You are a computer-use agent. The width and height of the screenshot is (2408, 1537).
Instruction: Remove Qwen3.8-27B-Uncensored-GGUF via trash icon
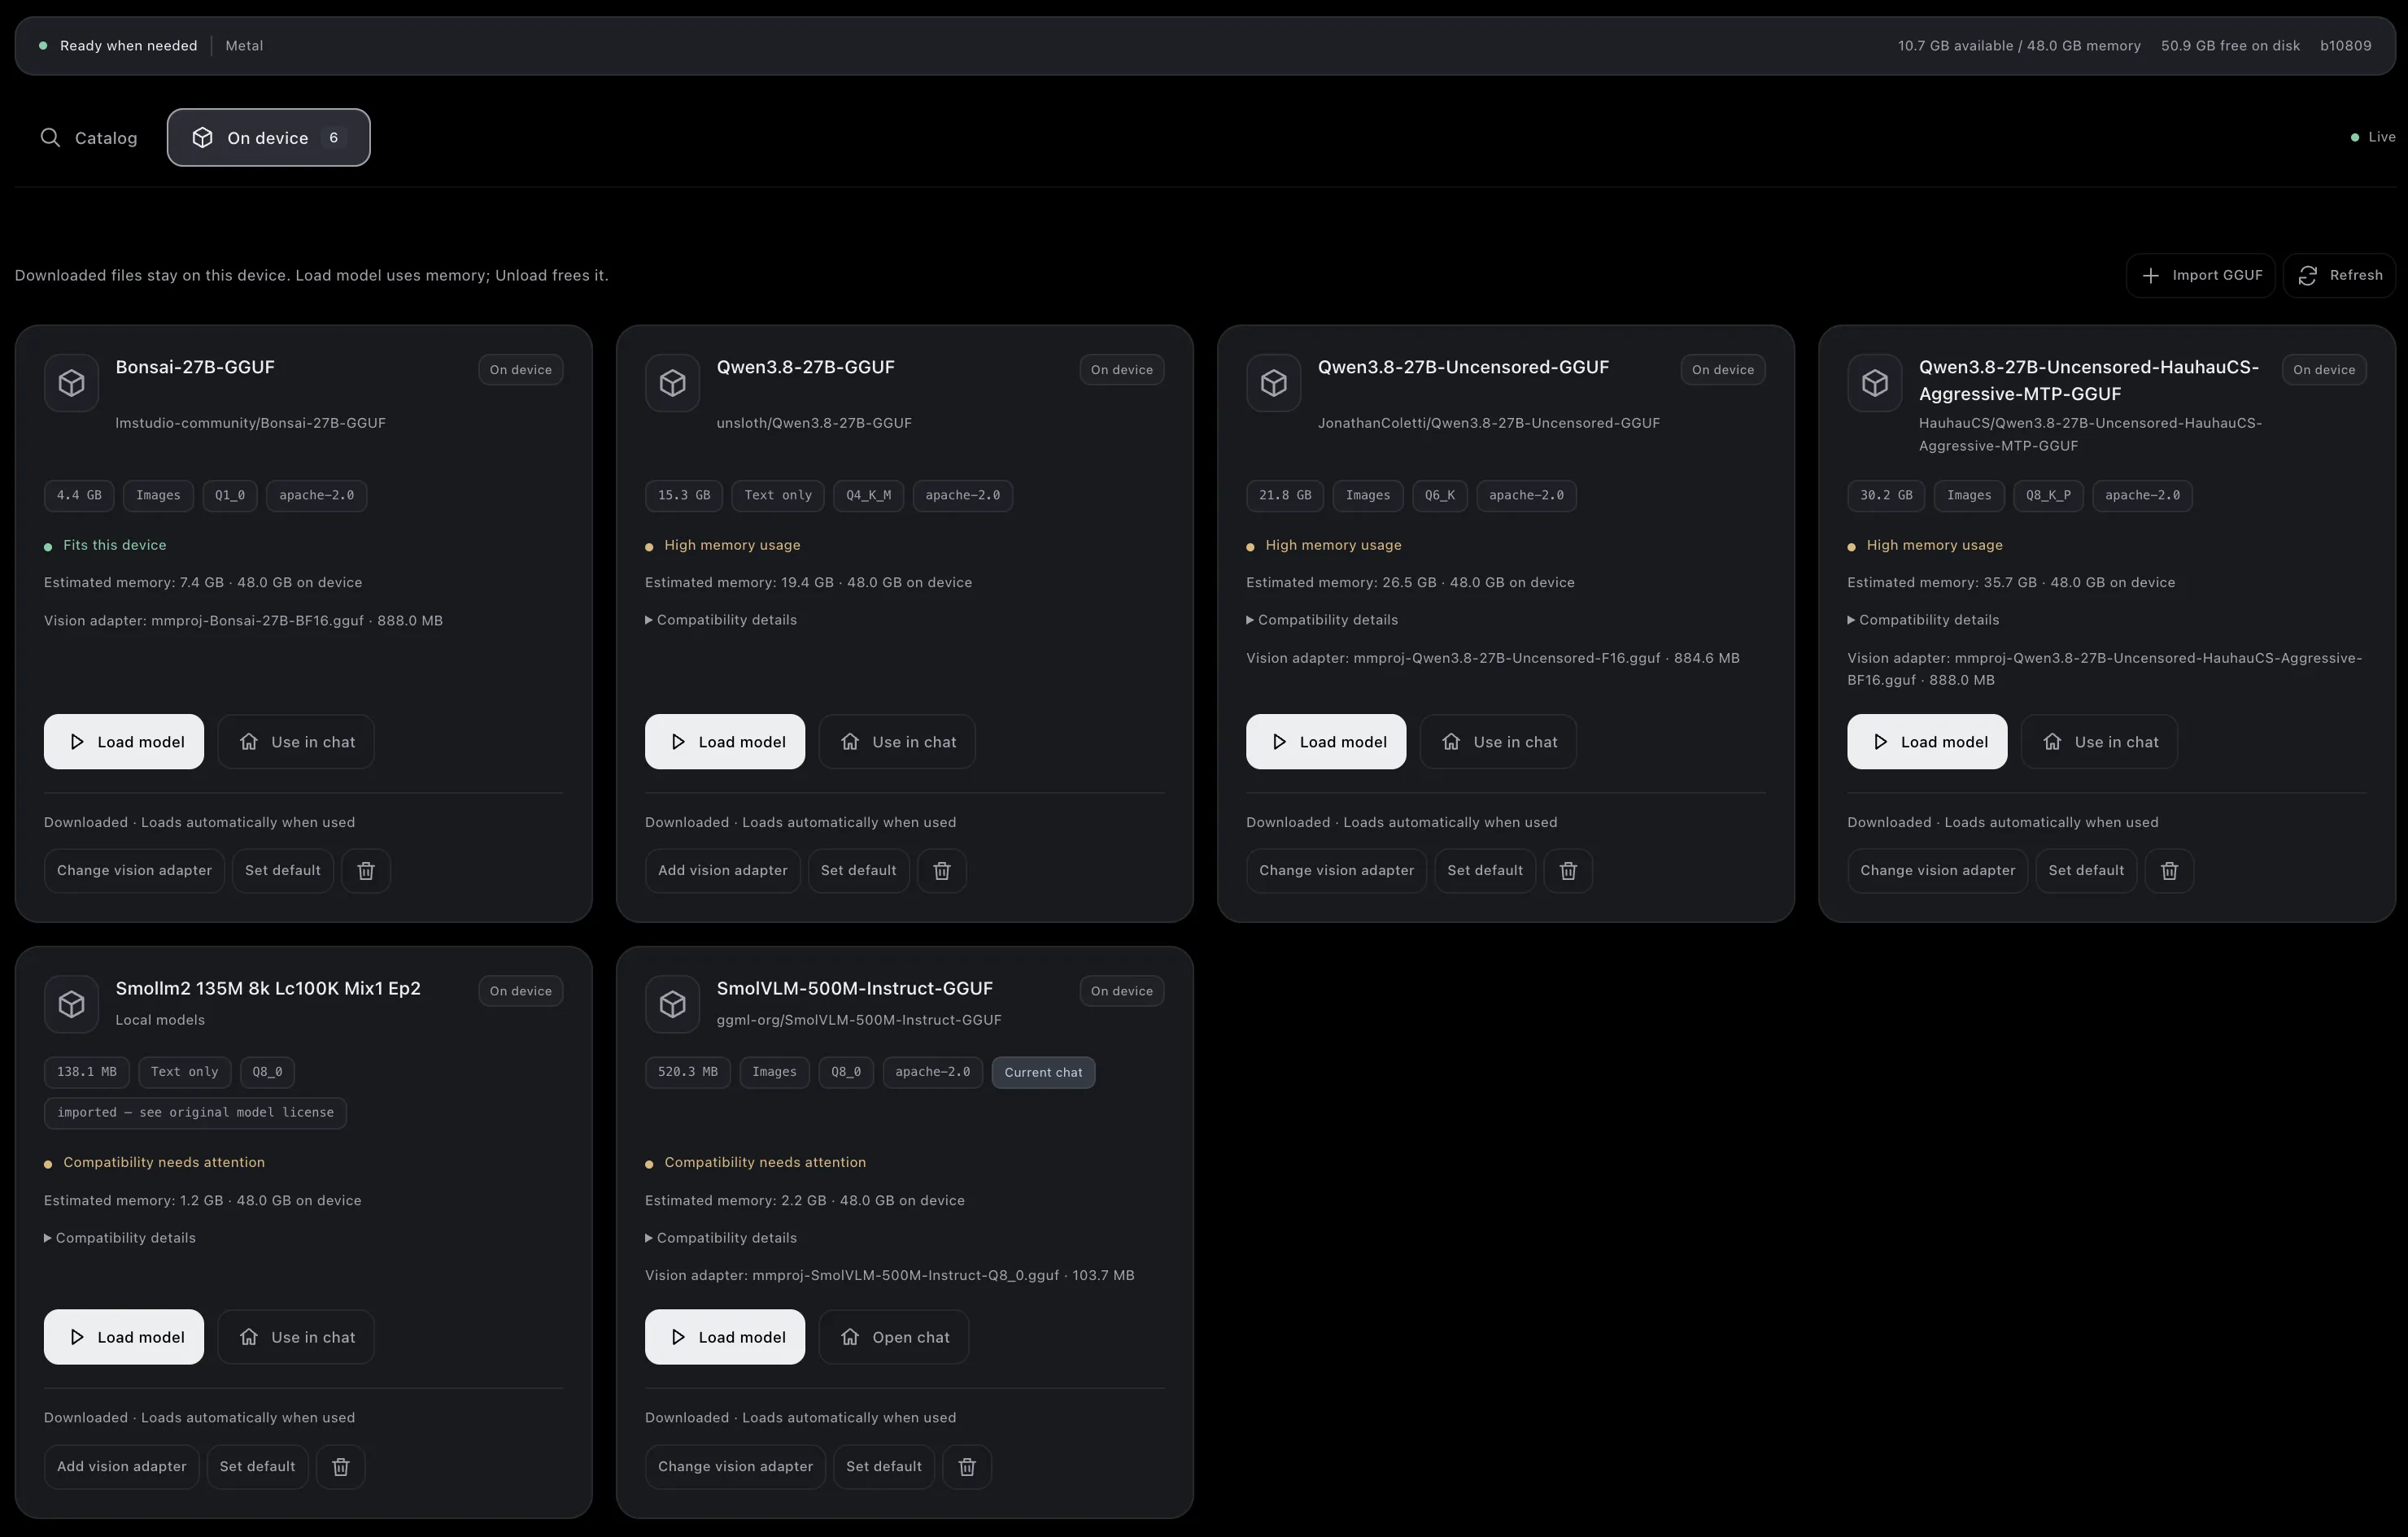click(1568, 870)
